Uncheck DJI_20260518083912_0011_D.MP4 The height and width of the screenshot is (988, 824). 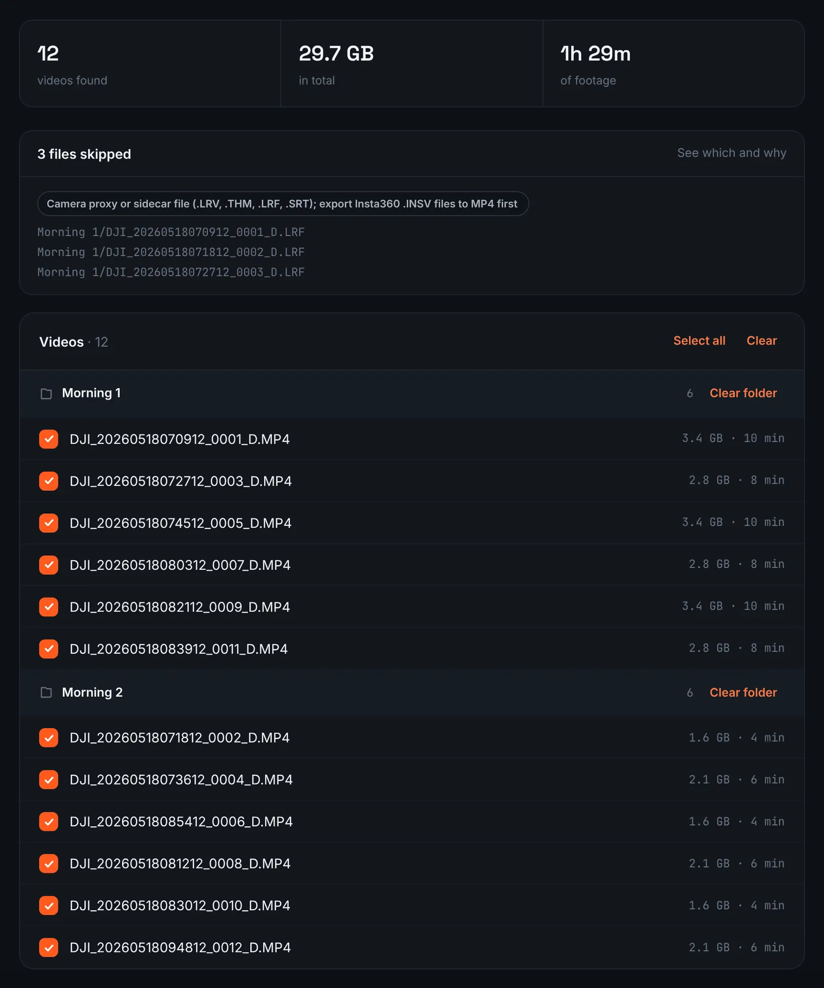point(48,649)
